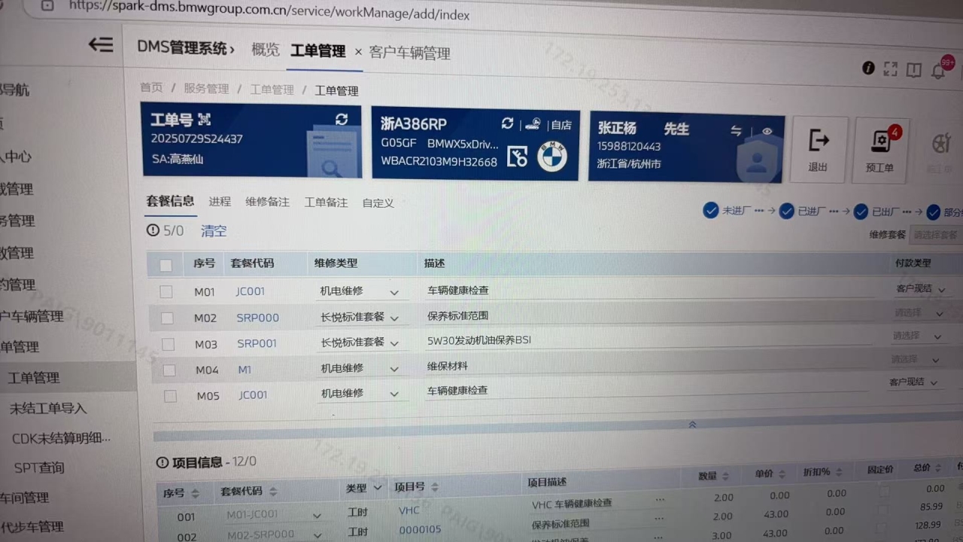Open package code SRP001 link

pyautogui.click(x=257, y=343)
